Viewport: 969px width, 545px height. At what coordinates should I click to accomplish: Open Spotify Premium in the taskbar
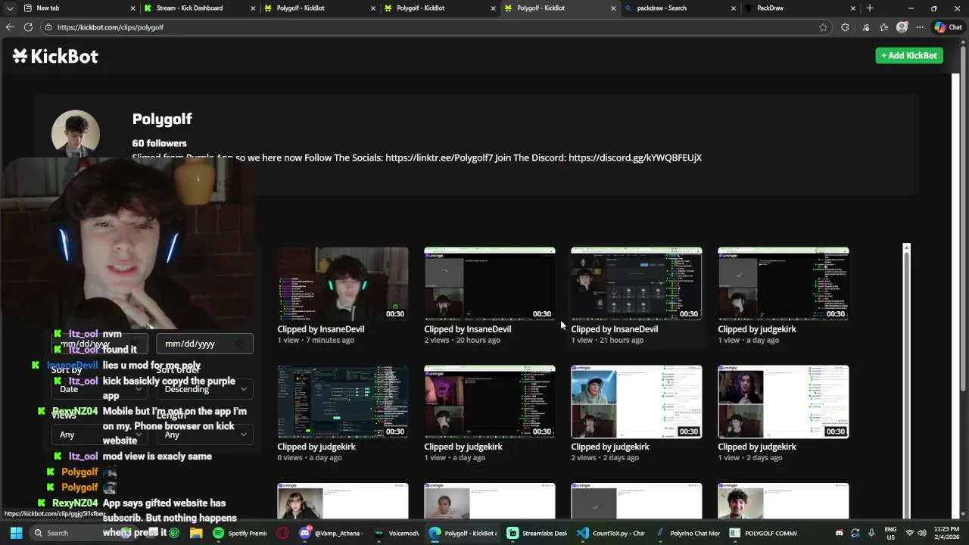coord(239,533)
